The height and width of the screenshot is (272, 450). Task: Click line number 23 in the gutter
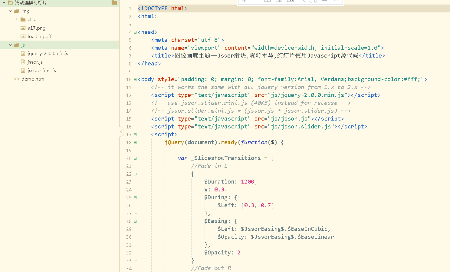coord(129,182)
